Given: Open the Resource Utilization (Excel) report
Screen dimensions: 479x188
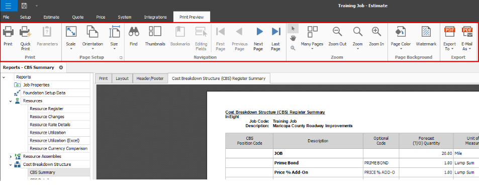Looking at the screenshot, I should pyautogui.click(x=55, y=140).
